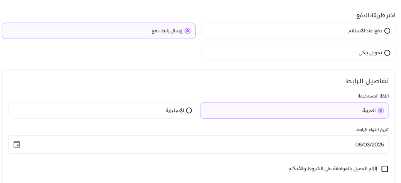
Task: Click the 'إرسال رابط دفع' label text
Action: (167, 31)
